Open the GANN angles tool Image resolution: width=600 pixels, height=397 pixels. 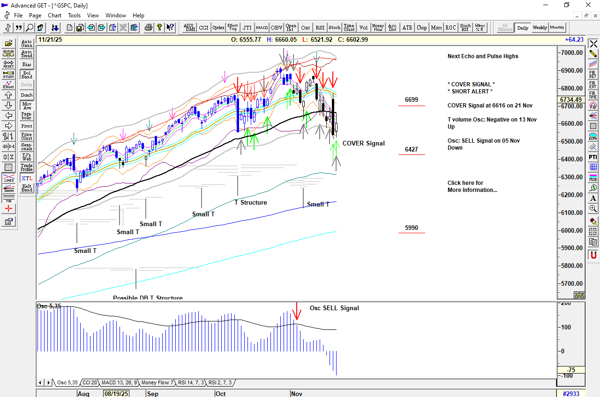[8, 188]
